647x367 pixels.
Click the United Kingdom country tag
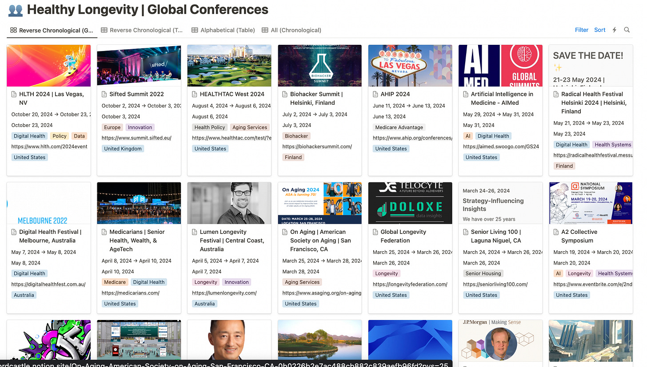pyautogui.click(x=123, y=149)
